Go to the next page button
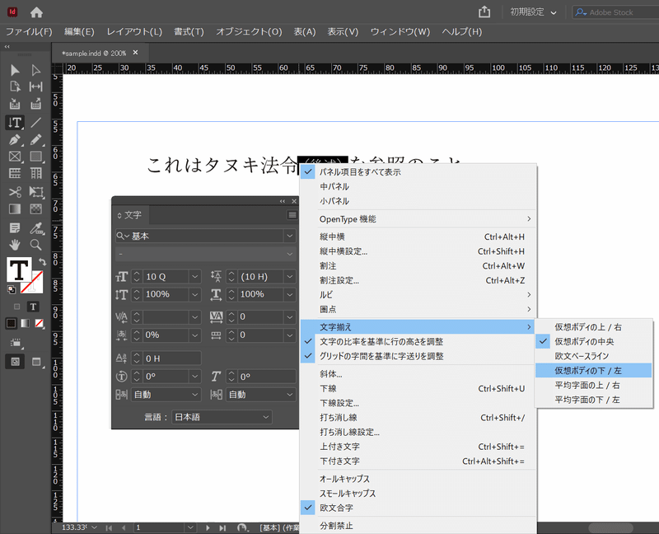659x534 pixels. [x=208, y=527]
